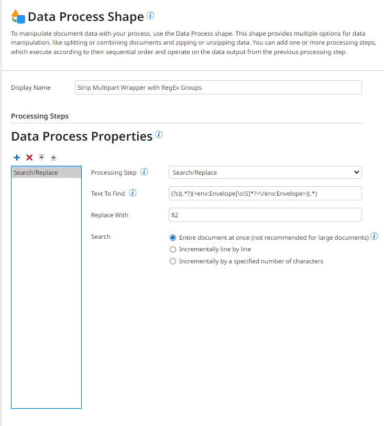384x426 pixels.
Task: Focus the Text To Find regex field
Action: click(265, 194)
